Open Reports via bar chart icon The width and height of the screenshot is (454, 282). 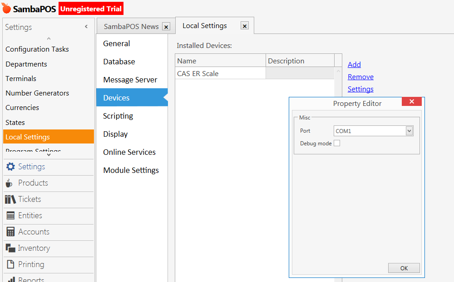[11, 279]
